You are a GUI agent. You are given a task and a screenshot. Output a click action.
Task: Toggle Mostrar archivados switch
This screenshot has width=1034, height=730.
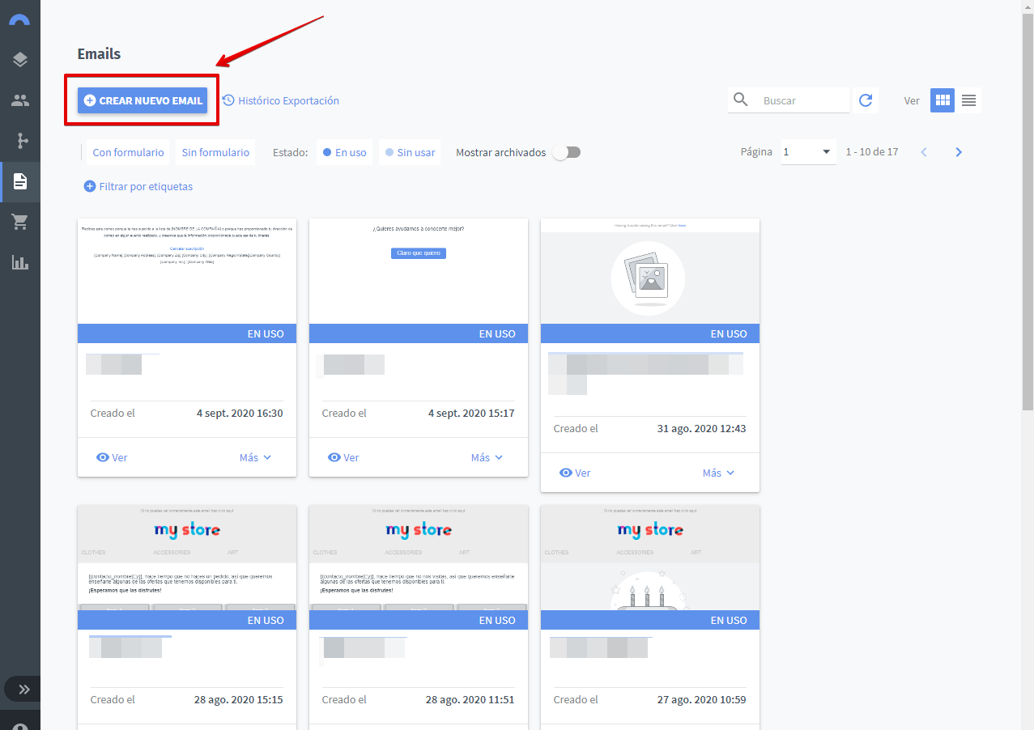(567, 152)
